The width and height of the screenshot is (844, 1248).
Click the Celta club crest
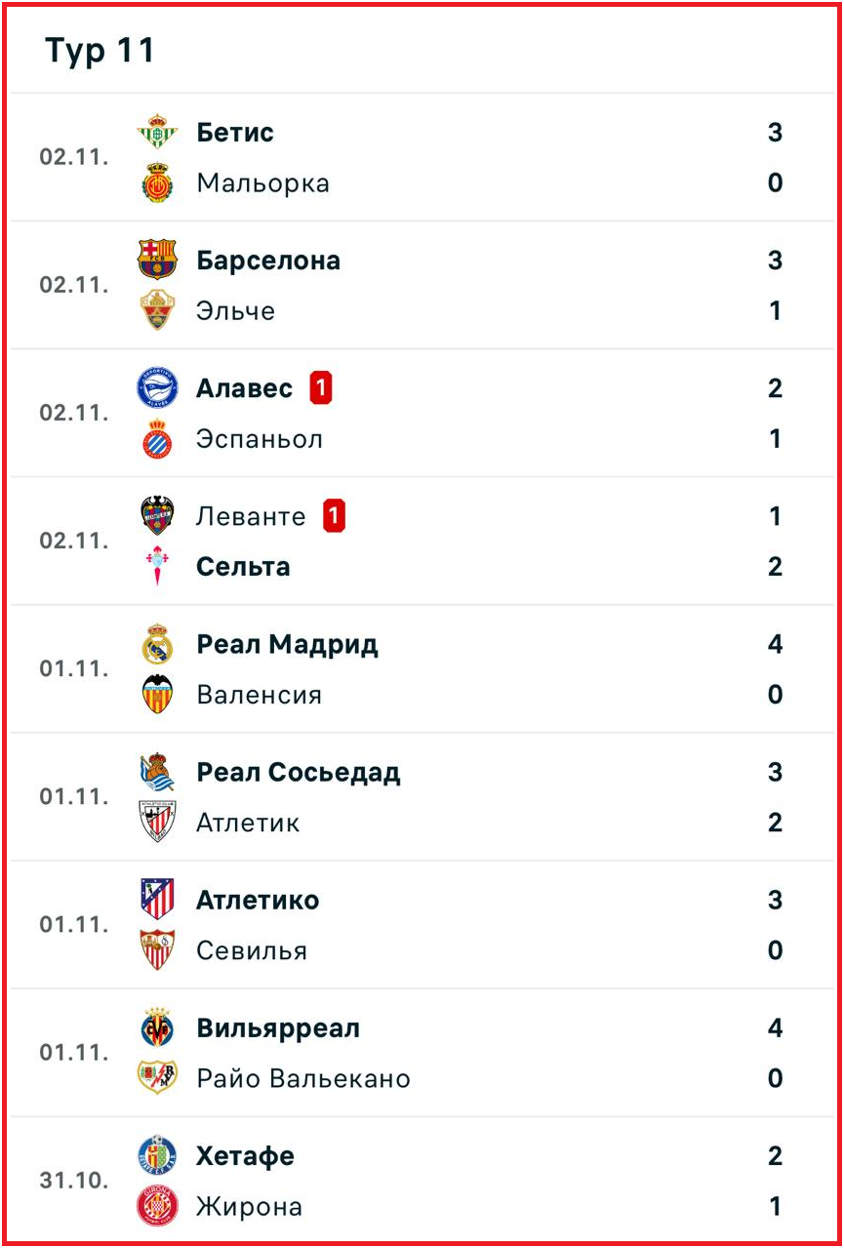pyautogui.click(x=157, y=567)
